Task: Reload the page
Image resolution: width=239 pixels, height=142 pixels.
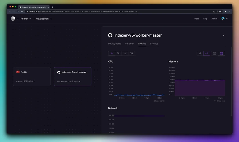Action: click(18, 11)
